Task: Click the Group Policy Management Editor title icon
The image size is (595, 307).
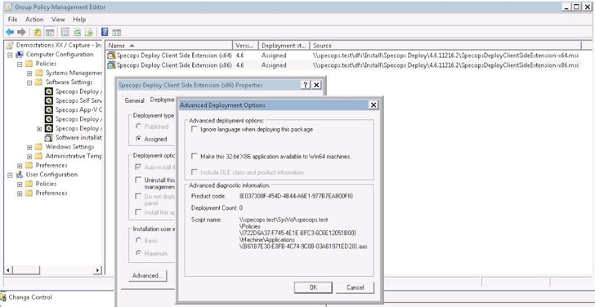Action: 9,7
